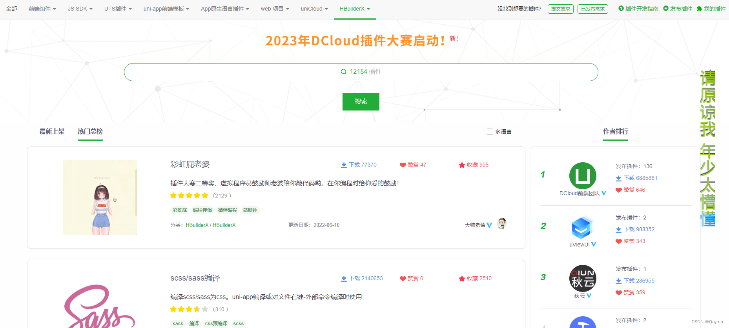Select the 彩虹屁 tag
The image size is (729, 328).
click(180, 210)
